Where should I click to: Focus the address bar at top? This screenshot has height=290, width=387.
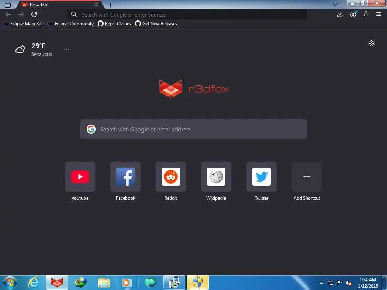click(x=187, y=15)
